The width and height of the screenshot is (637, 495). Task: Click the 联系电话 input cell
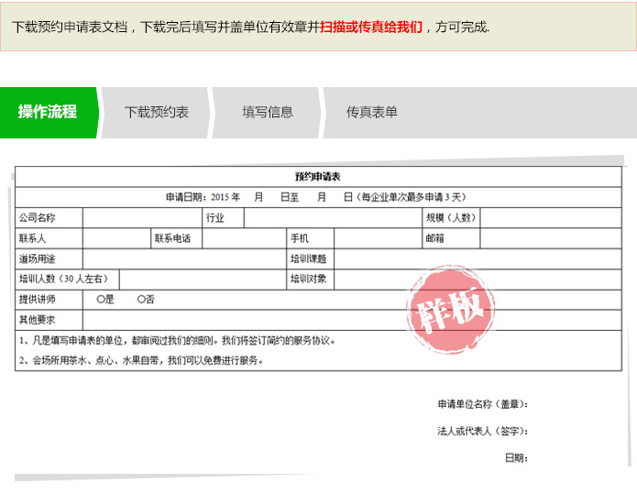tap(244, 238)
